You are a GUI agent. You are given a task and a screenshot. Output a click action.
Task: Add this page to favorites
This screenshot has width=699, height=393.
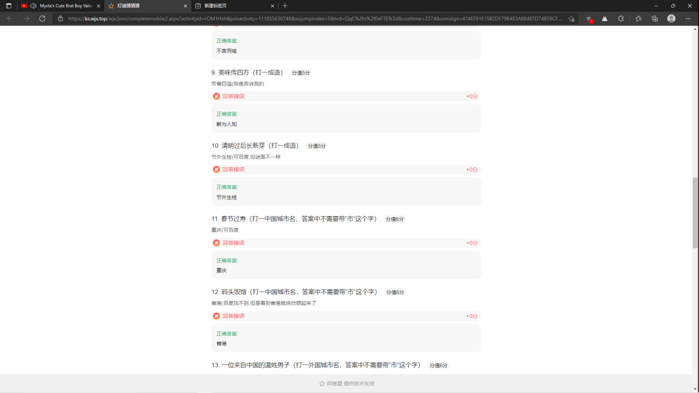[572, 18]
